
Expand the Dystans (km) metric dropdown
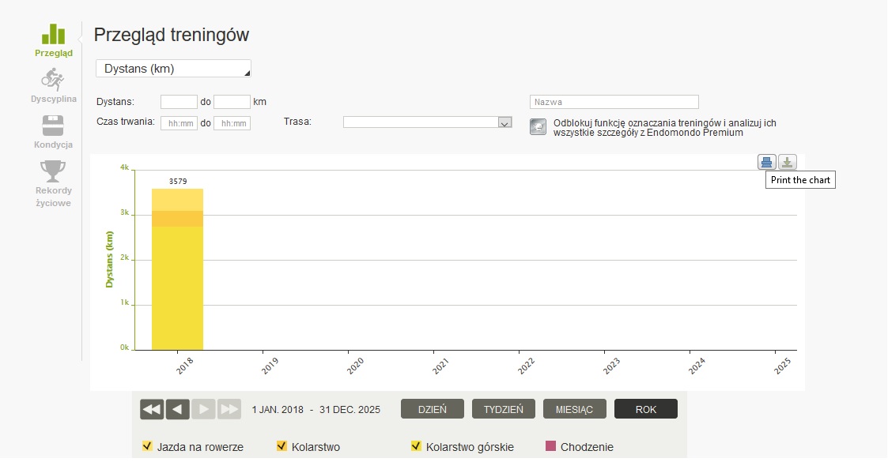(x=173, y=69)
